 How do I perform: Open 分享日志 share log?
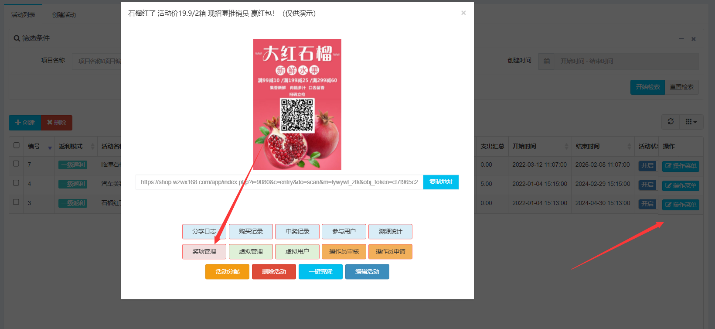(204, 232)
